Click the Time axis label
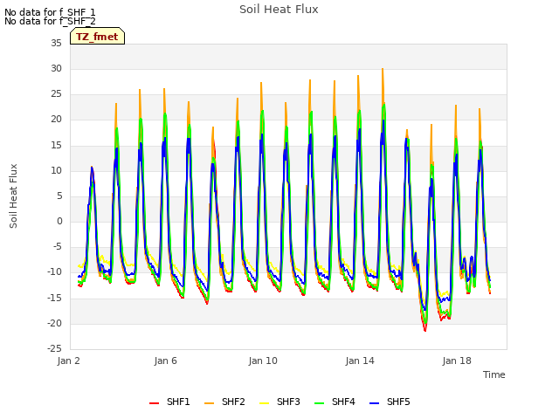The width and height of the screenshot is (559, 419). (494, 374)
